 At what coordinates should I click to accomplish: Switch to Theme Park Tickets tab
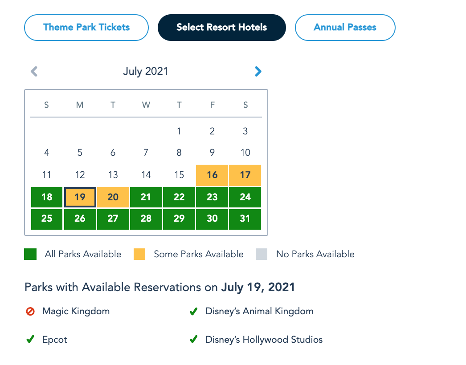pos(86,28)
